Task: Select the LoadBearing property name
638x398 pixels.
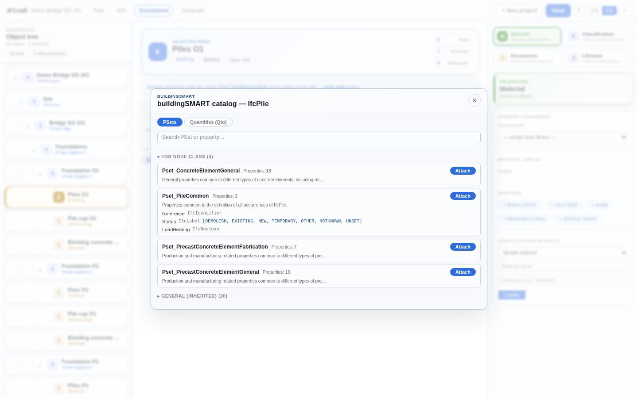Action: tap(176, 230)
